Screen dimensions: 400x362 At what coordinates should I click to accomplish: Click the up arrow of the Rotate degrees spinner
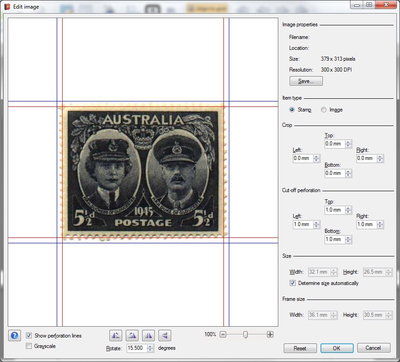click(x=150, y=346)
